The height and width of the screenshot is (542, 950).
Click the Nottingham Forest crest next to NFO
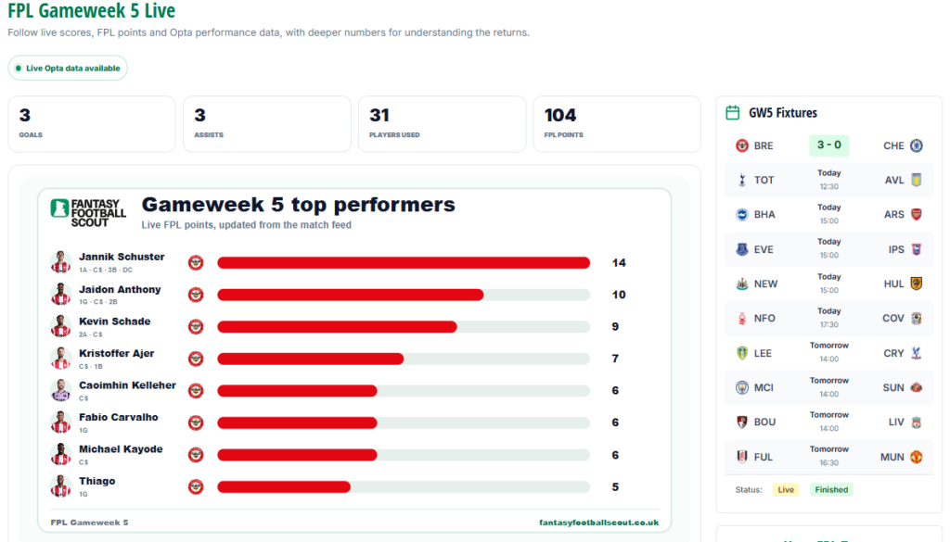click(x=741, y=318)
